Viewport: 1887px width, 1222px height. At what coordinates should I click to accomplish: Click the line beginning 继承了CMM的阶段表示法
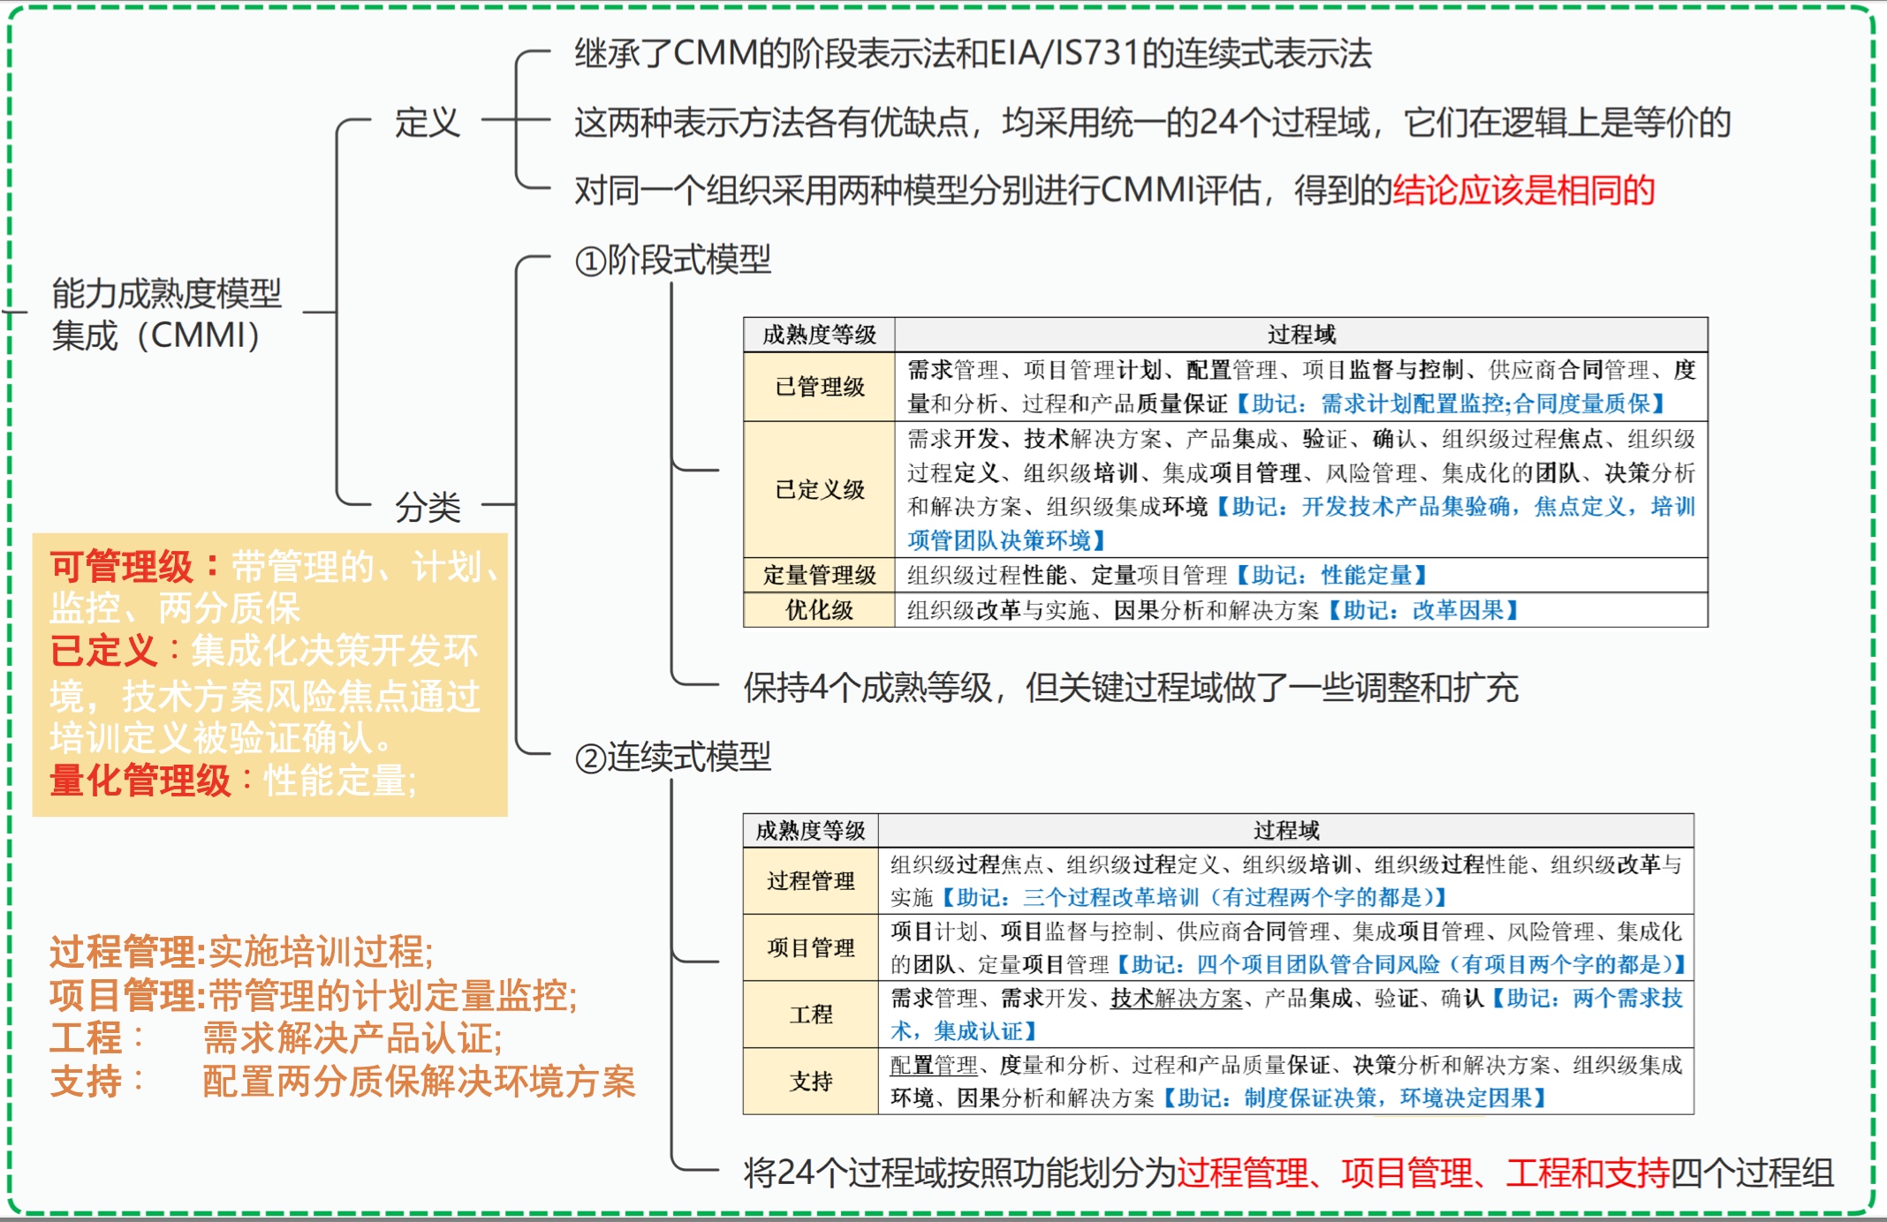point(972,54)
